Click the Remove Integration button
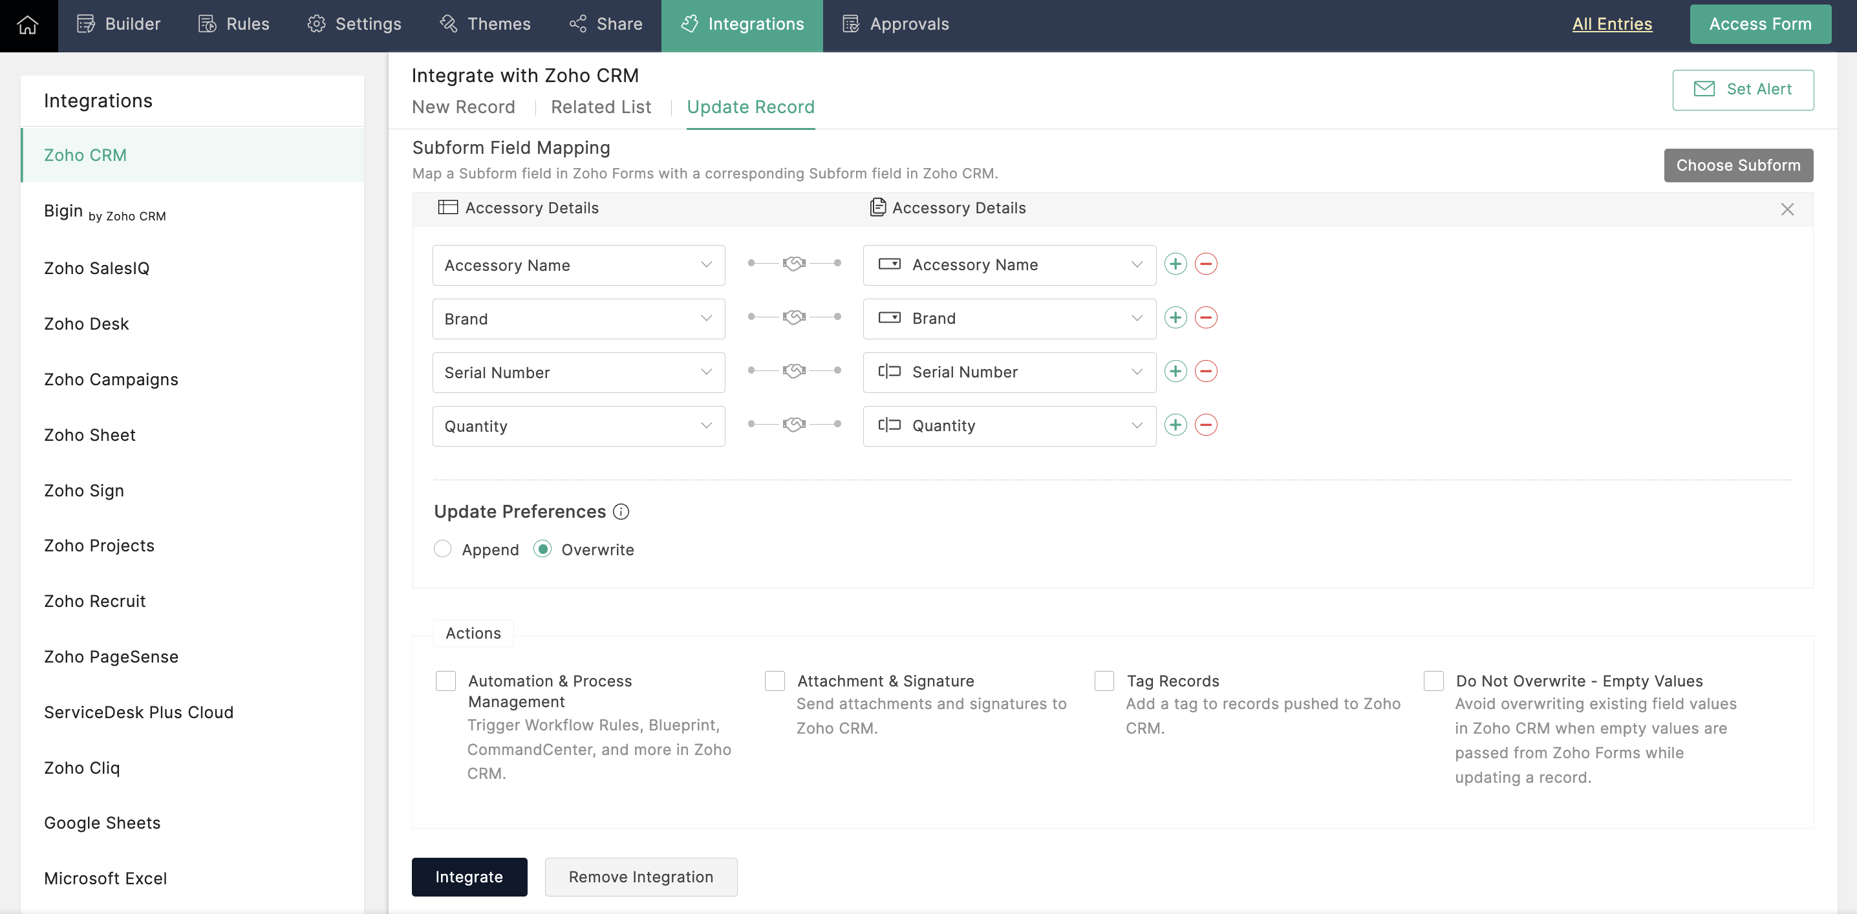 [x=641, y=876]
